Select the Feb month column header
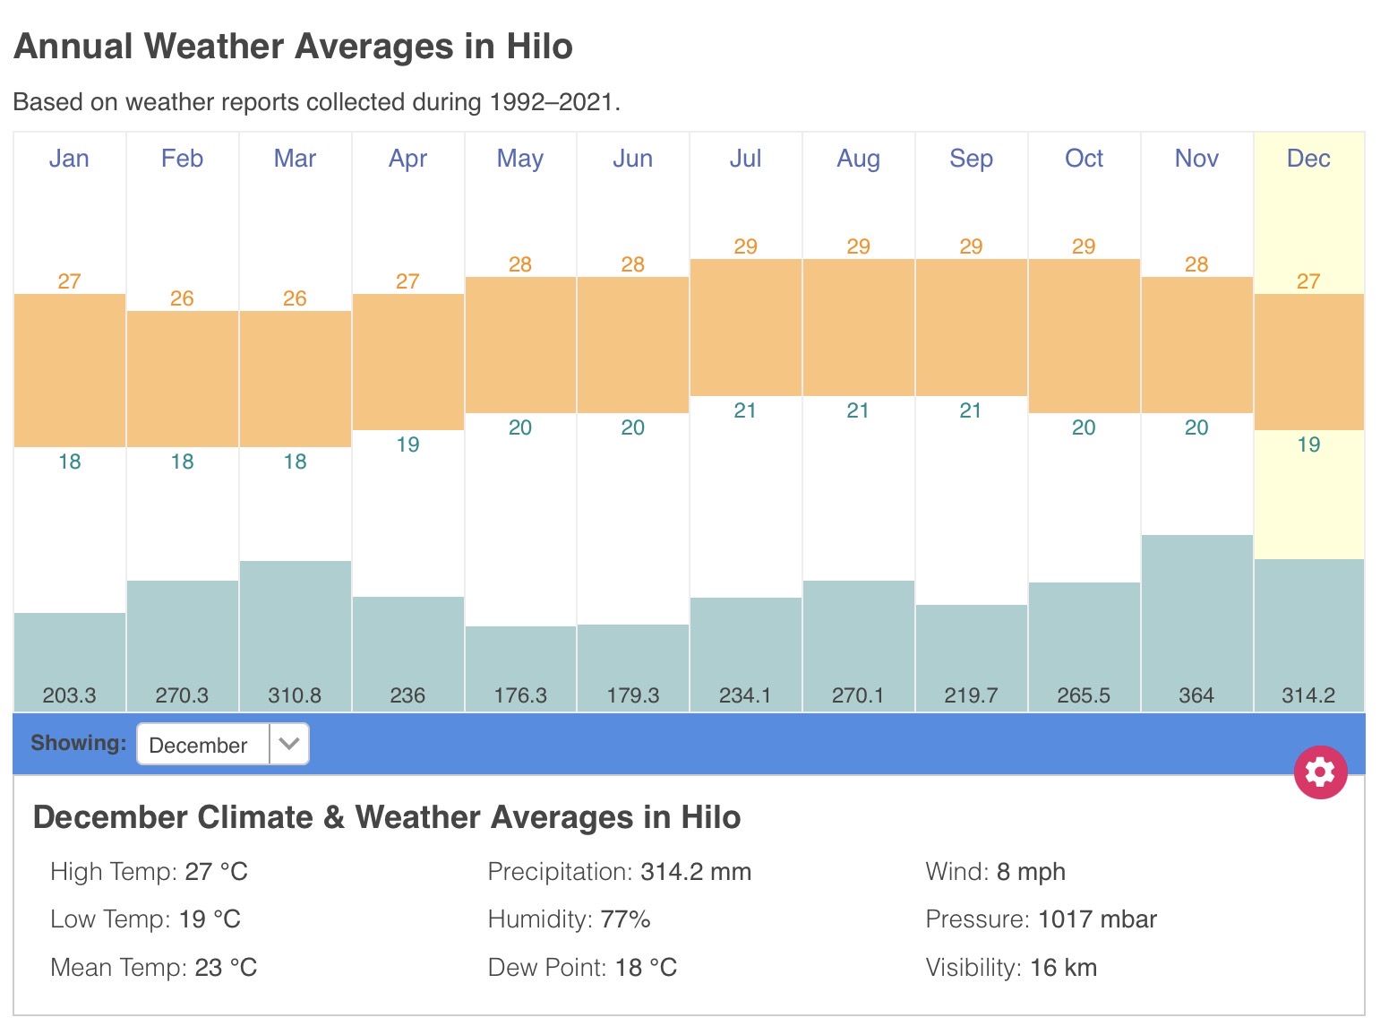Screen dimensions: 1389x1035 [x=182, y=159]
